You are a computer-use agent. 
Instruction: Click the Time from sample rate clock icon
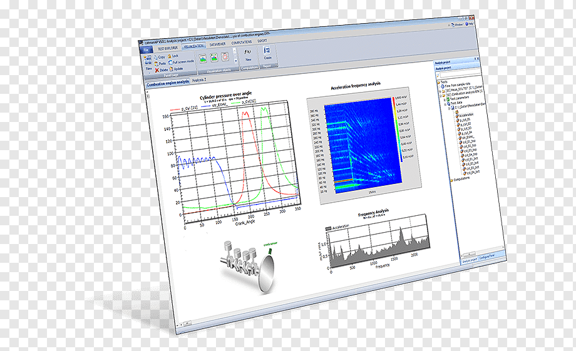[443, 86]
